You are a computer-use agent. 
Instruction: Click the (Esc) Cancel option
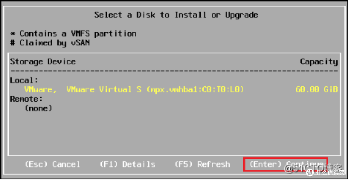point(52,164)
